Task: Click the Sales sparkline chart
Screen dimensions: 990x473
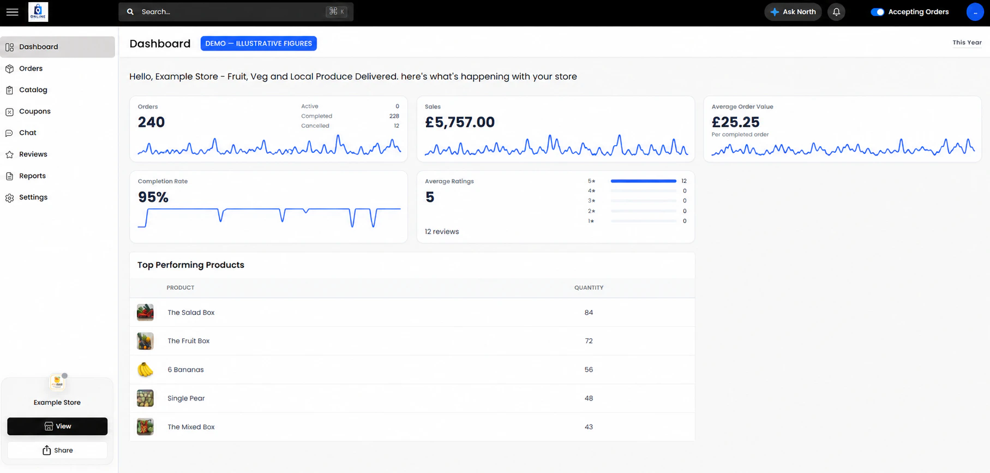Action: click(556, 146)
